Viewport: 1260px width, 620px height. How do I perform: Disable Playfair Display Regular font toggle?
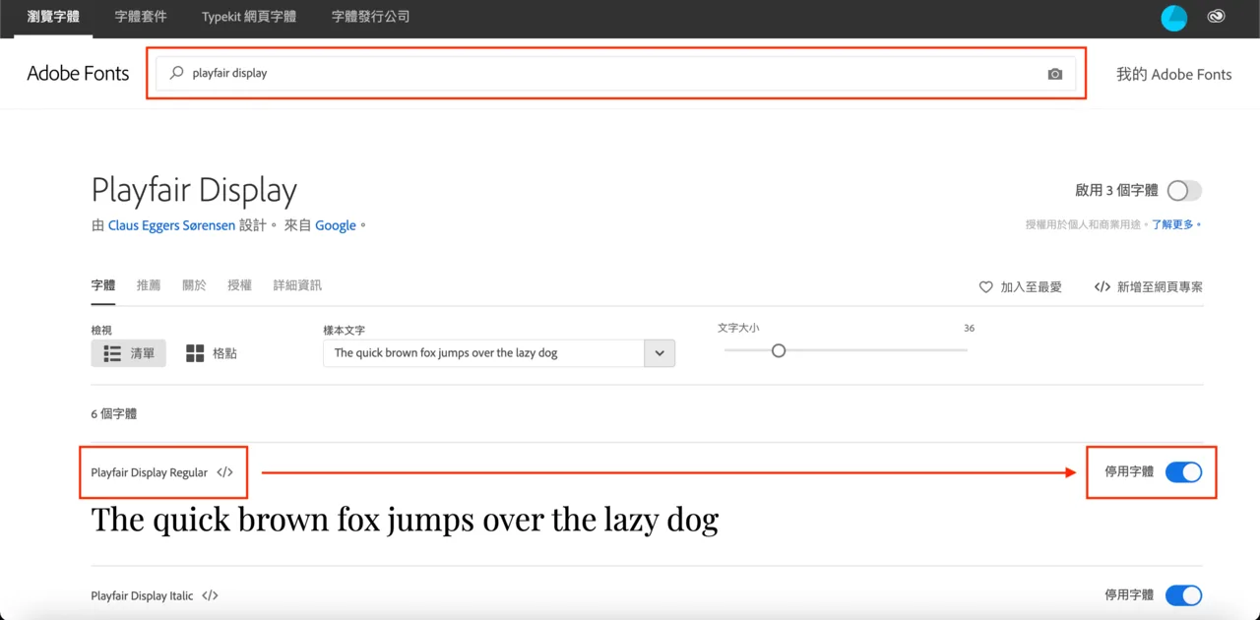[x=1183, y=472]
